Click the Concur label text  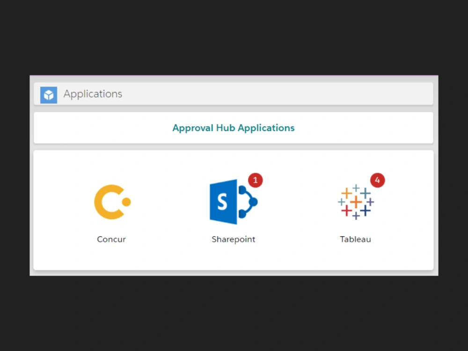tap(111, 239)
